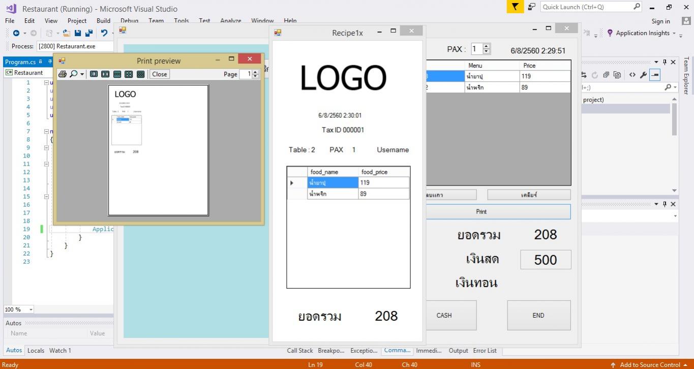Screen dimensions: 694x369
Task: Click the Quick Launch magnifier icon
Action: coord(637,7)
